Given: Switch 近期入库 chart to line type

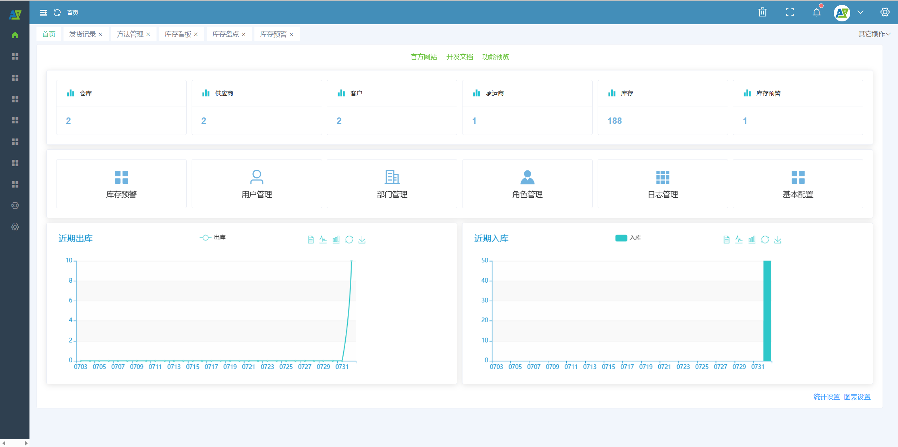Looking at the screenshot, I should point(739,239).
